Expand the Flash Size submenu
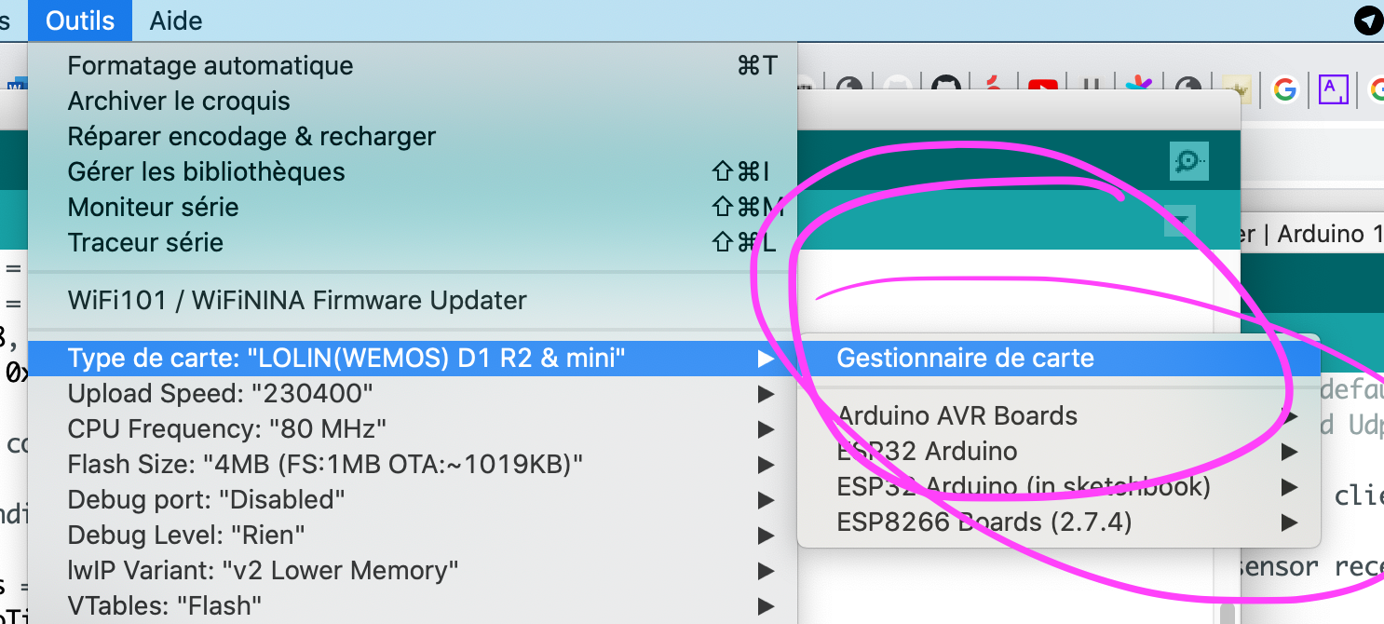This screenshot has height=624, width=1384. click(x=325, y=465)
